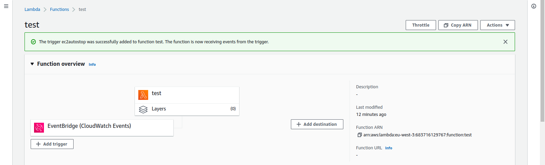This screenshot has width=545, height=165.
Task: Click the pink EventBridge trigger icon
Action: [39, 127]
